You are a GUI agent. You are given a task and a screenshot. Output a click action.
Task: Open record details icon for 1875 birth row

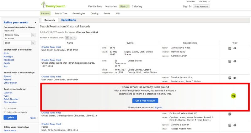(x=230, y=48)
